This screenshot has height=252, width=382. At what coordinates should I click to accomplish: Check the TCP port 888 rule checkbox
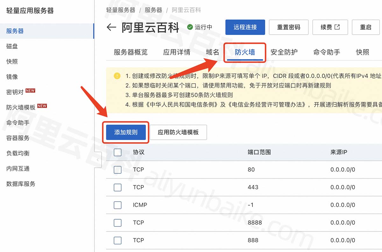(118, 240)
